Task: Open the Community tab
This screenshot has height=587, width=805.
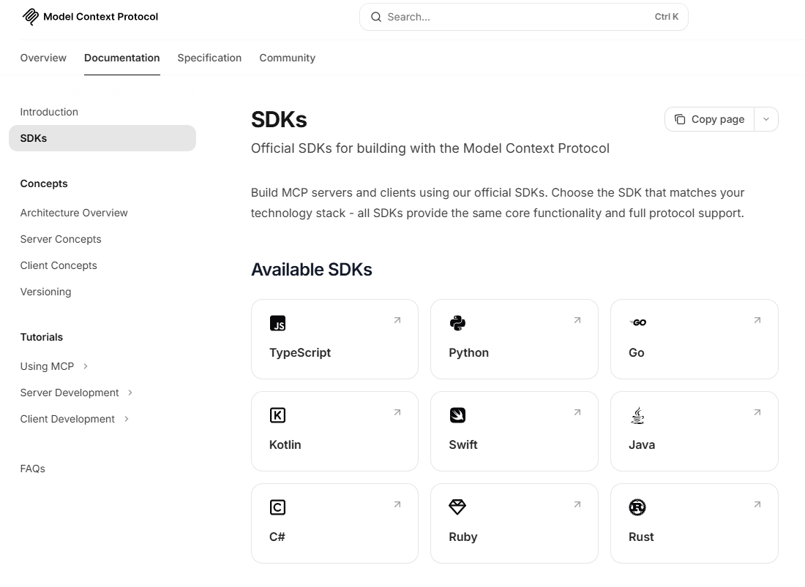Action: coord(287,58)
